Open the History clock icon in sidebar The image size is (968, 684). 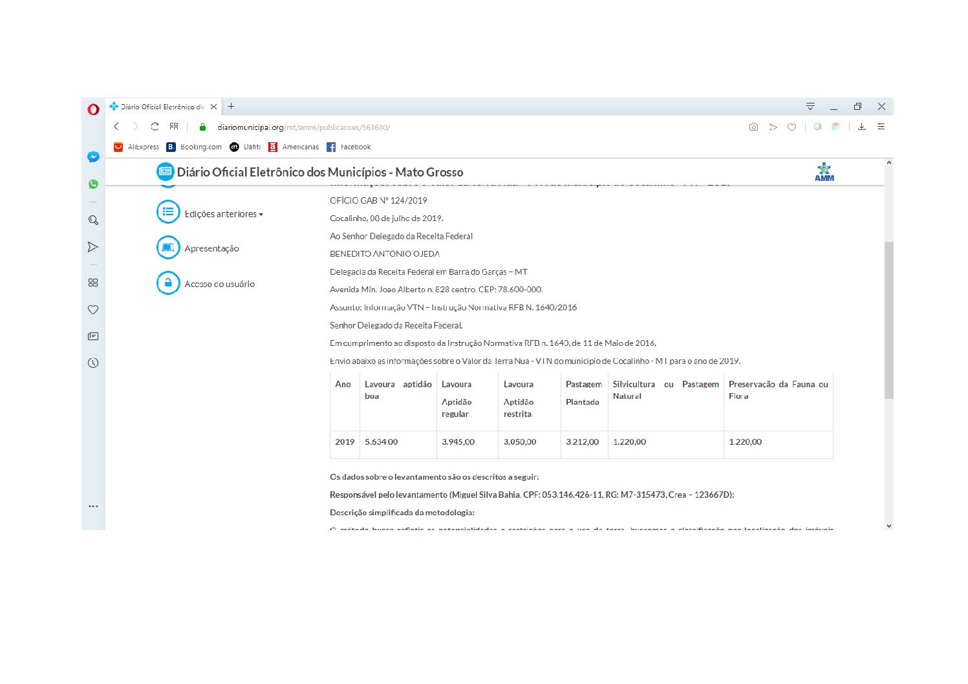(x=93, y=363)
